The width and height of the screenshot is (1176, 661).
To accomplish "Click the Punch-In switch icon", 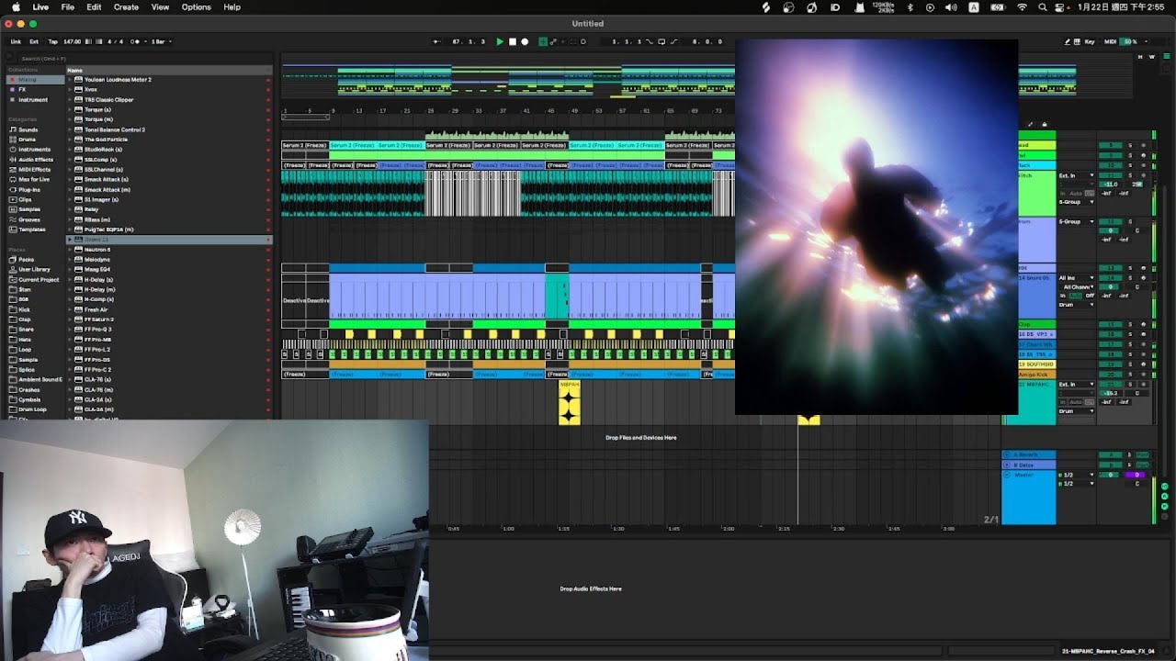I will point(649,41).
